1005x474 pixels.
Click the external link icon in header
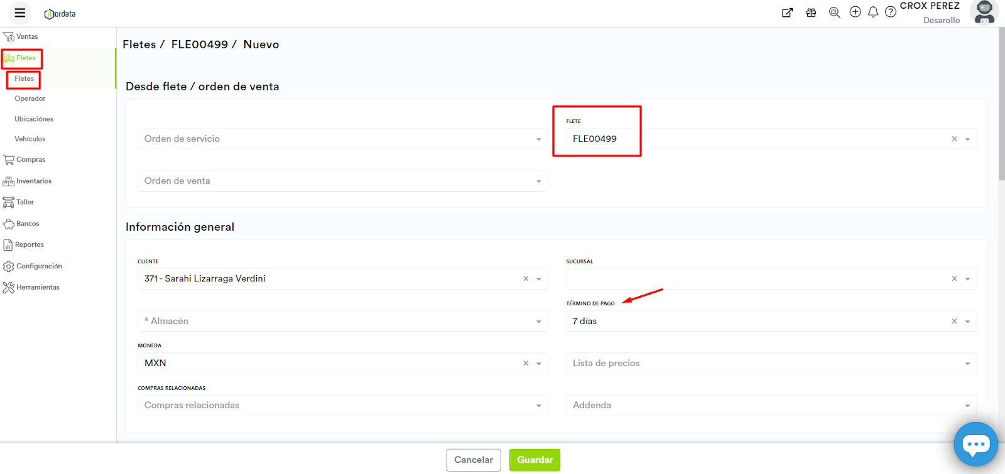[x=787, y=13]
